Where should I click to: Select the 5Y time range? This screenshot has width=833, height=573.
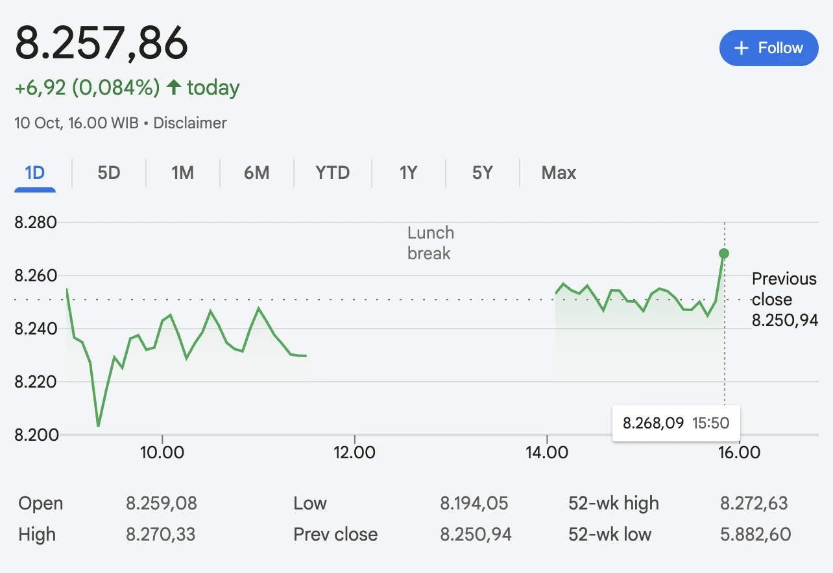(482, 172)
